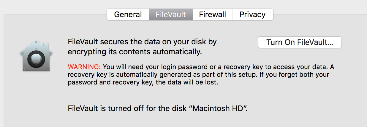Viewport: 367px width, 127px height.
Task: Click Turn On FileVault button
Action: coord(300,42)
